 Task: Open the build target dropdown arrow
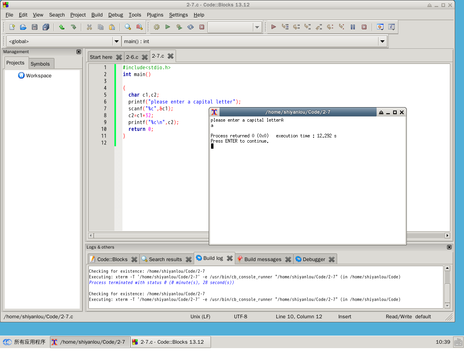[257, 27]
